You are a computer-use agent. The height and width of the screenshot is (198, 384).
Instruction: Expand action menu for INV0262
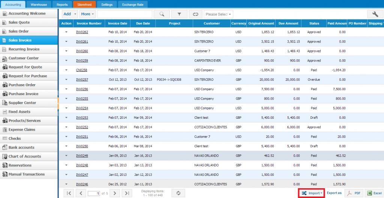coord(66,32)
